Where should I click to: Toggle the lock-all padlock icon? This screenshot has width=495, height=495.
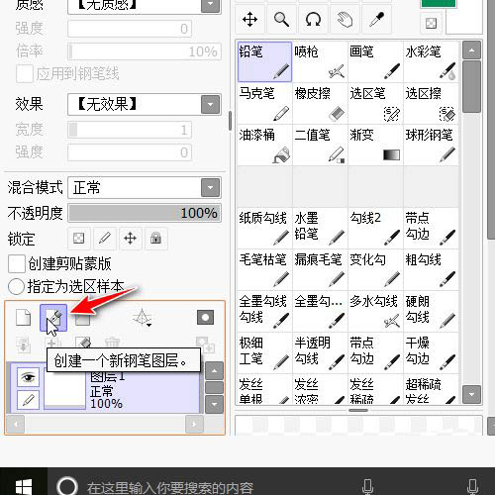[155, 239]
